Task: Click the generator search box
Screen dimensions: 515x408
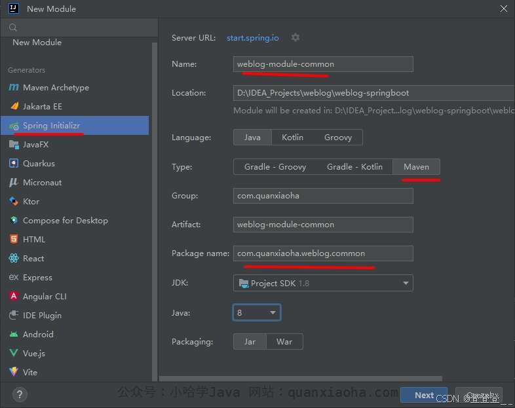Action: click(79, 28)
